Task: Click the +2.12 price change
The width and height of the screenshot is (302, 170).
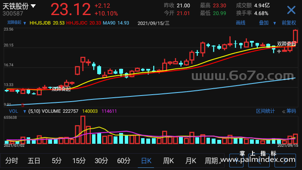Action: [x=102, y=6]
